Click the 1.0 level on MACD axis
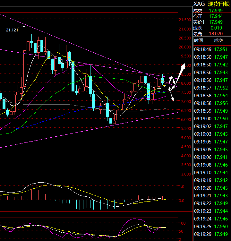231x241 pixels. [x=181, y=186]
